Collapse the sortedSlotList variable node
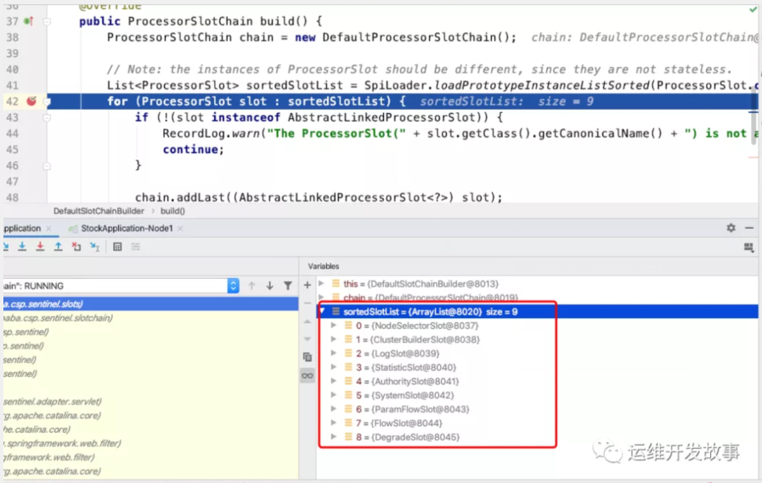762x483 pixels. click(x=322, y=312)
